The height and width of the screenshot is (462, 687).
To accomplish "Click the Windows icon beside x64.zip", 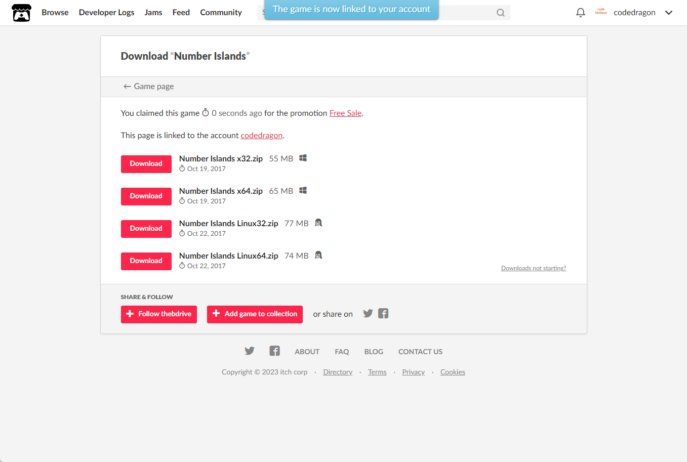I will [303, 190].
